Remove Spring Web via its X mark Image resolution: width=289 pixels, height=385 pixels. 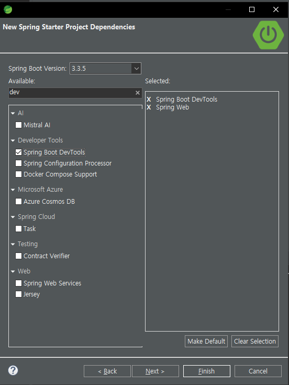(149, 107)
